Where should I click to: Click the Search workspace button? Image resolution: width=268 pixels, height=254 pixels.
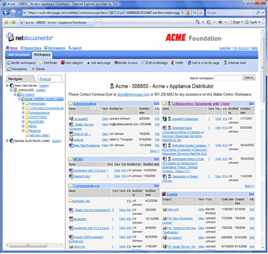(x=249, y=78)
